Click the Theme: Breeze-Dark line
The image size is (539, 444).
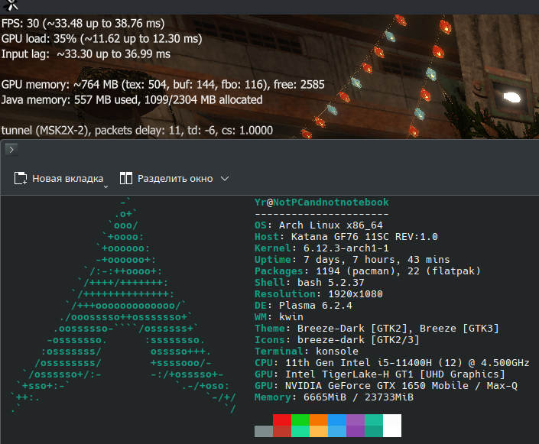pos(376,328)
